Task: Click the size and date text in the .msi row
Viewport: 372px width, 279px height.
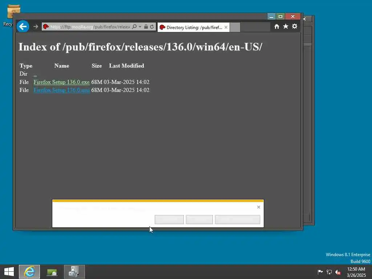Action: coord(120,90)
